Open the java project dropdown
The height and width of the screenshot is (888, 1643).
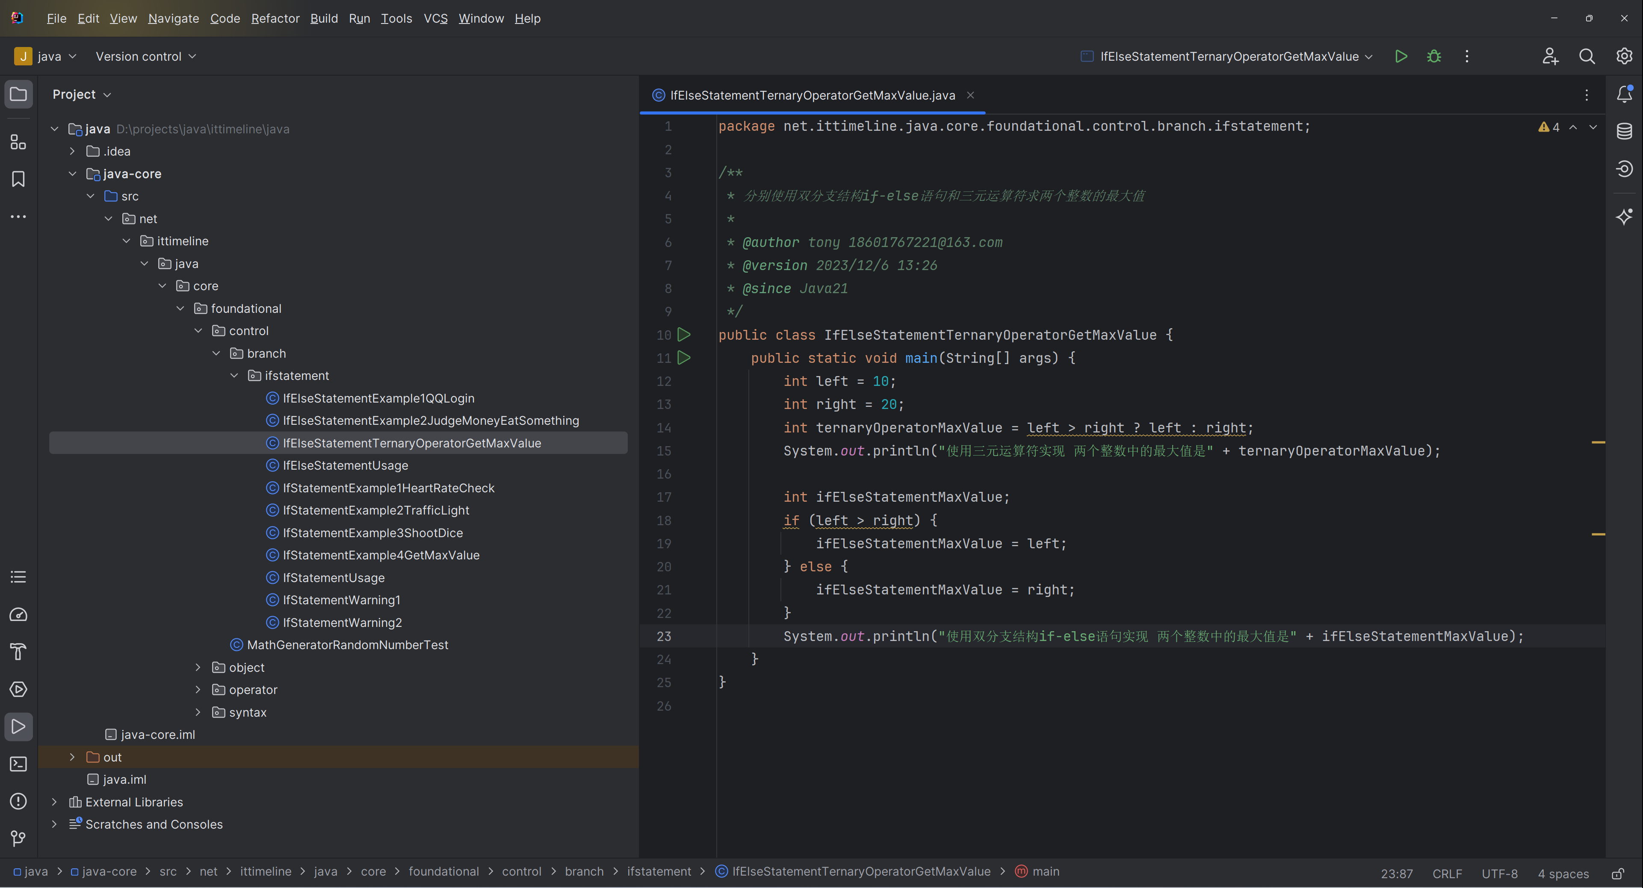(46, 56)
